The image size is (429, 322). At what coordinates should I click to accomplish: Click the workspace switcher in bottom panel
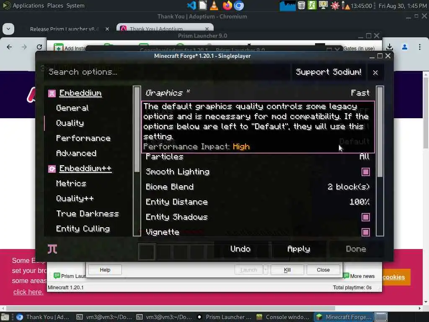point(381,317)
